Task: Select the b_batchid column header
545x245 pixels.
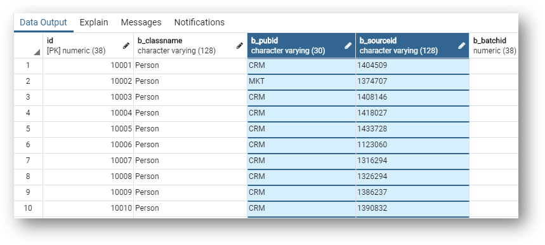Action: tap(494, 46)
